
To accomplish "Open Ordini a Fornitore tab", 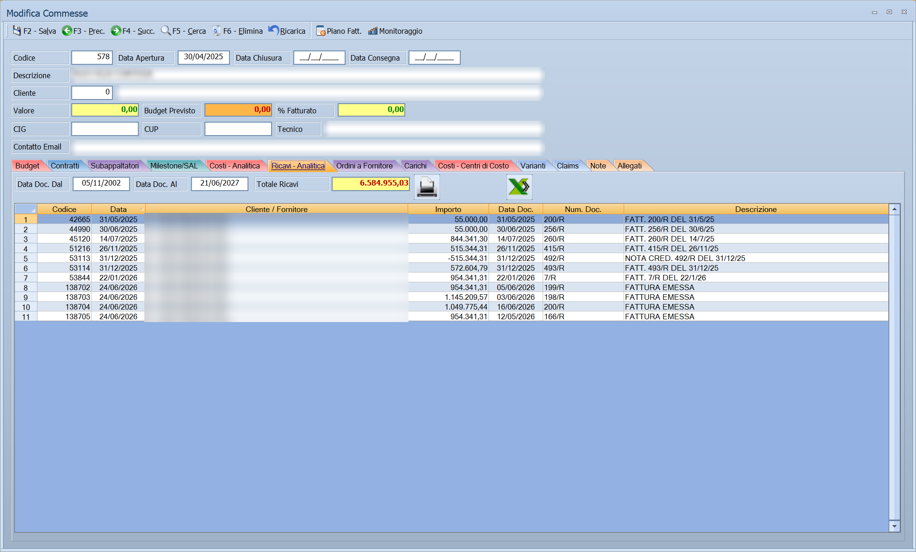I will point(365,166).
